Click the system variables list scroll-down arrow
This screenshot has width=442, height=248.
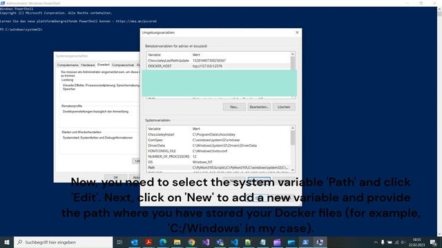tap(293, 170)
